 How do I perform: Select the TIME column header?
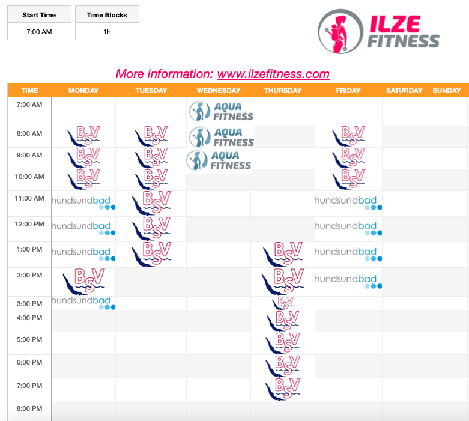click(29, 91)
